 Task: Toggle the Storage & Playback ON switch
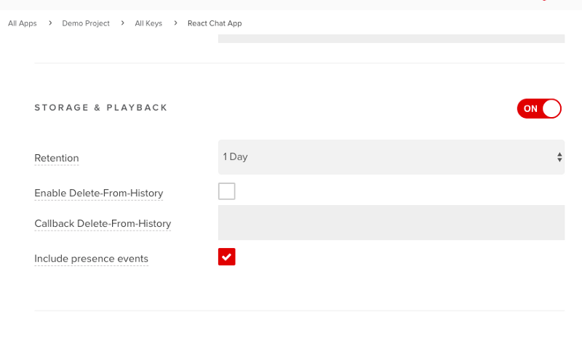(539, 108)
